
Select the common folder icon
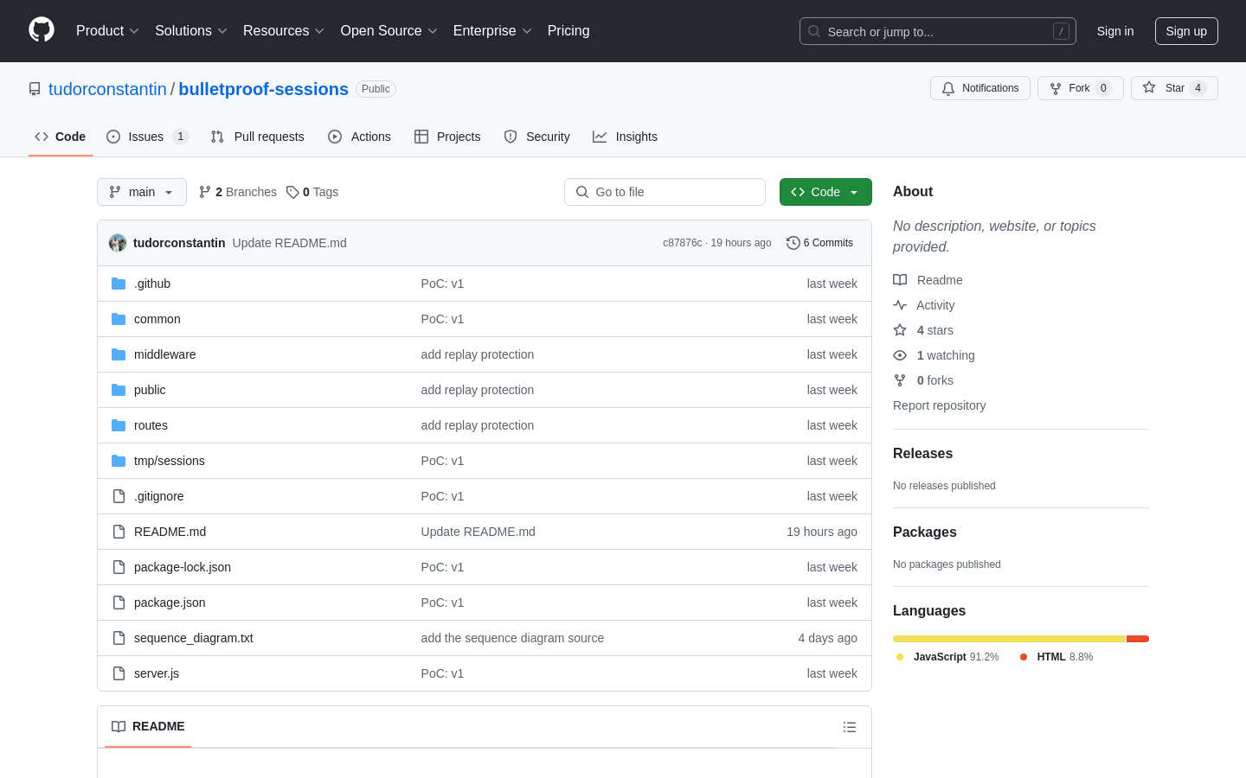(x=119, y=319)
